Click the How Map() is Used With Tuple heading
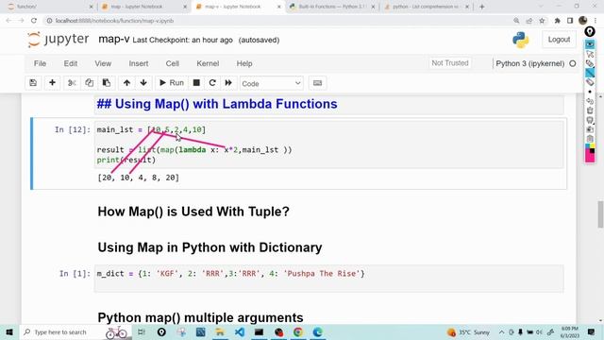Screen dimensions: 604x340 click(193, 212)
